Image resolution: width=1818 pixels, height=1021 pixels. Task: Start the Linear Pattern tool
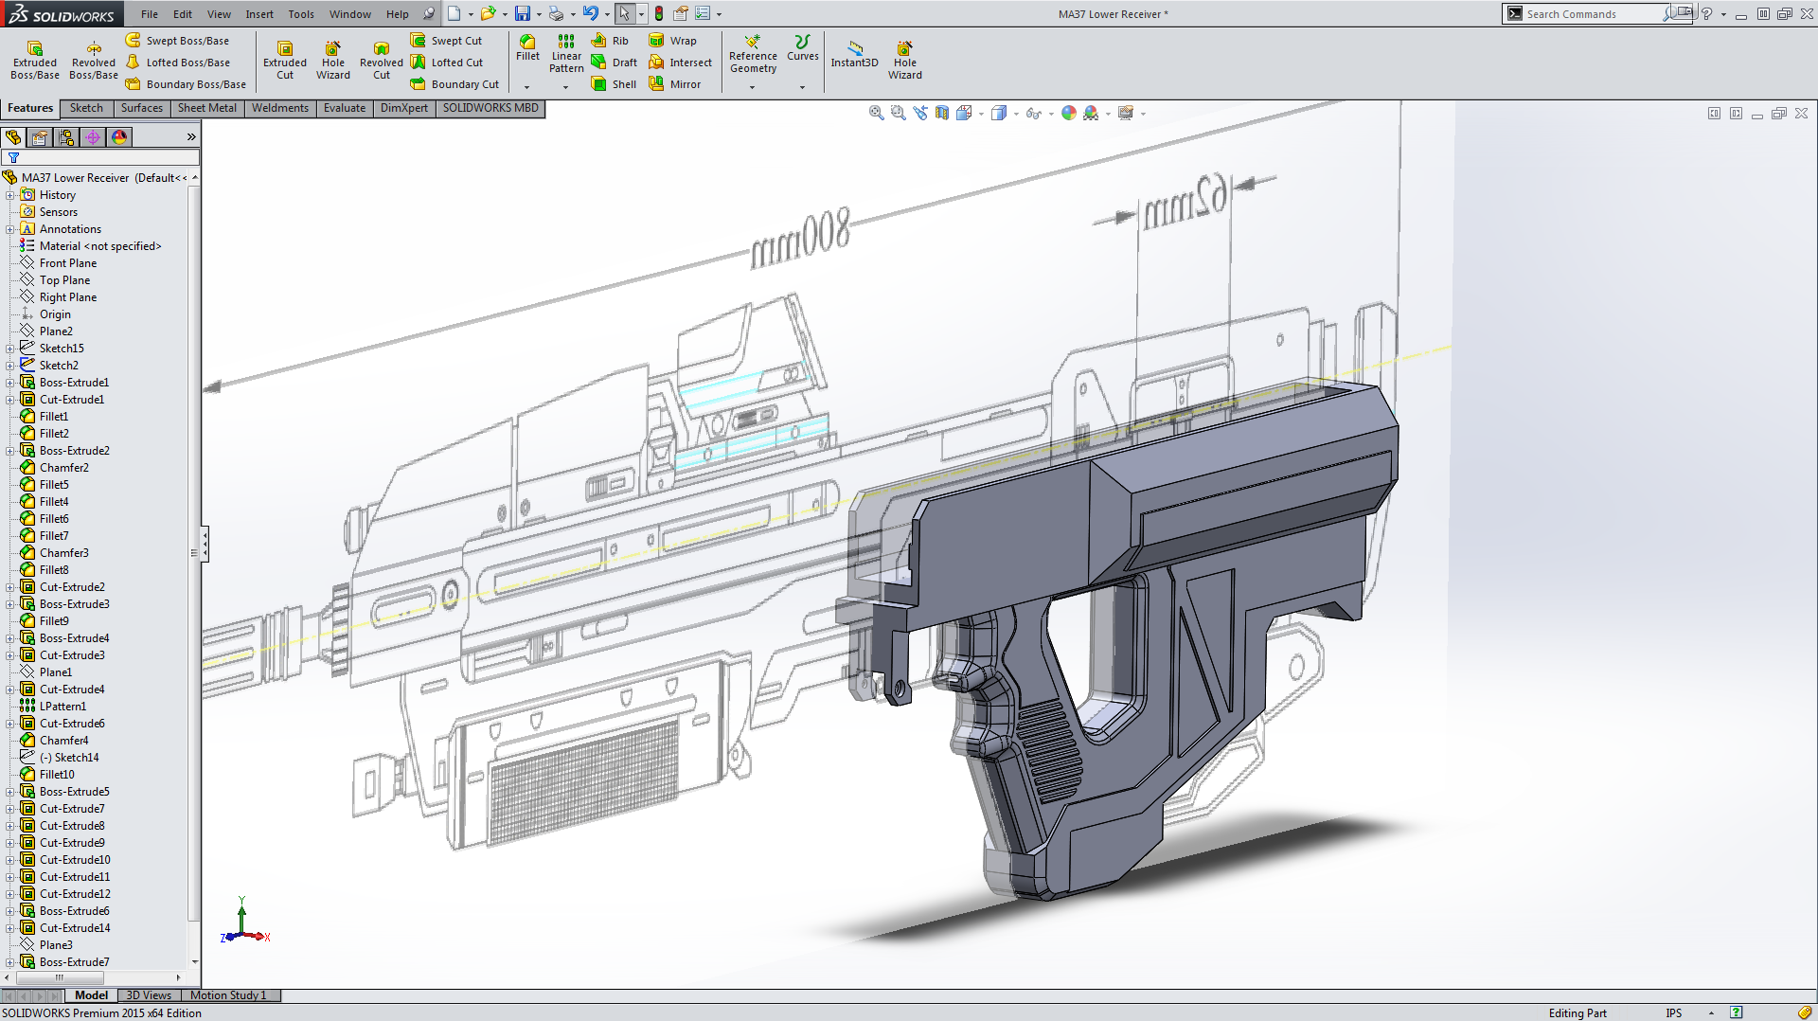coord(566,53)
